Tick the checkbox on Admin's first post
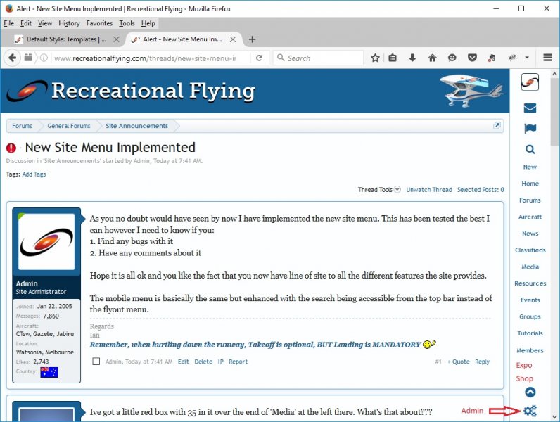The height and width of the screenshot is (422, 560). [96, 362]
